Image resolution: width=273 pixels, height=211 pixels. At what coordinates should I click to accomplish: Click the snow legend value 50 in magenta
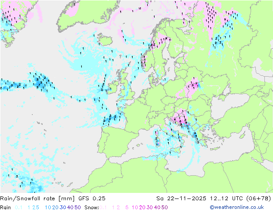(x=164, y=208)
